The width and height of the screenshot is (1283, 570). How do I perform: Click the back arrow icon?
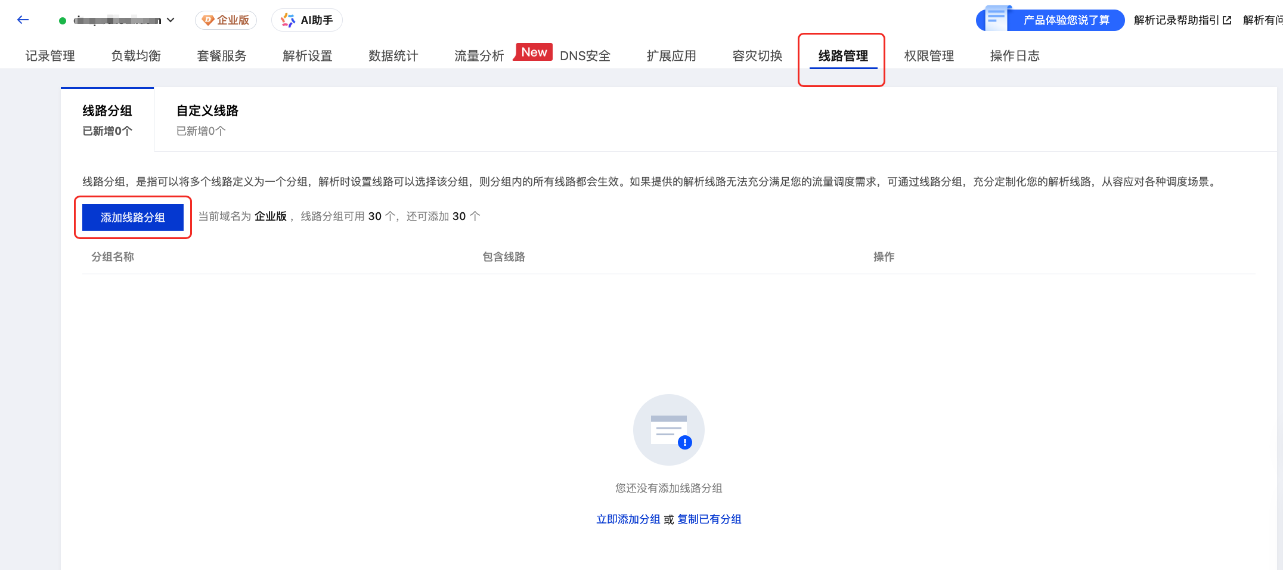23,20
